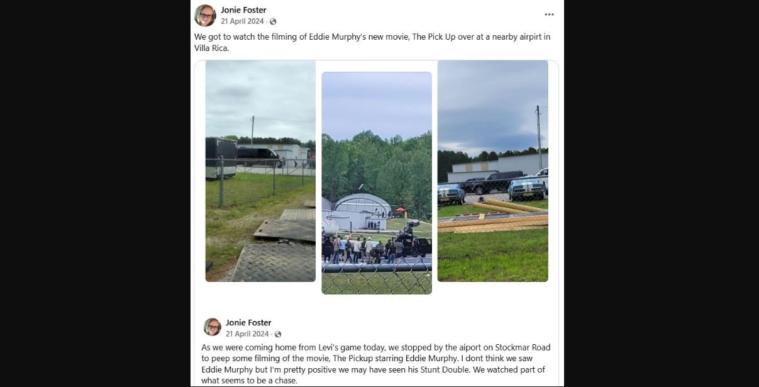This screenshot has width=759, height=387.
Task: Open the Jonie Foster profile link at top
Action: [x=243, y=10]
